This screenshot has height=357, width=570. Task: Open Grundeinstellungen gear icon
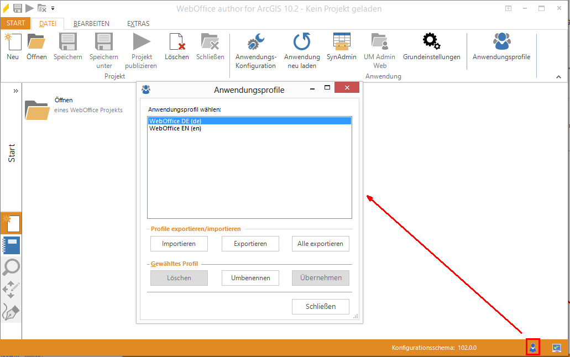tap(431, 41)
